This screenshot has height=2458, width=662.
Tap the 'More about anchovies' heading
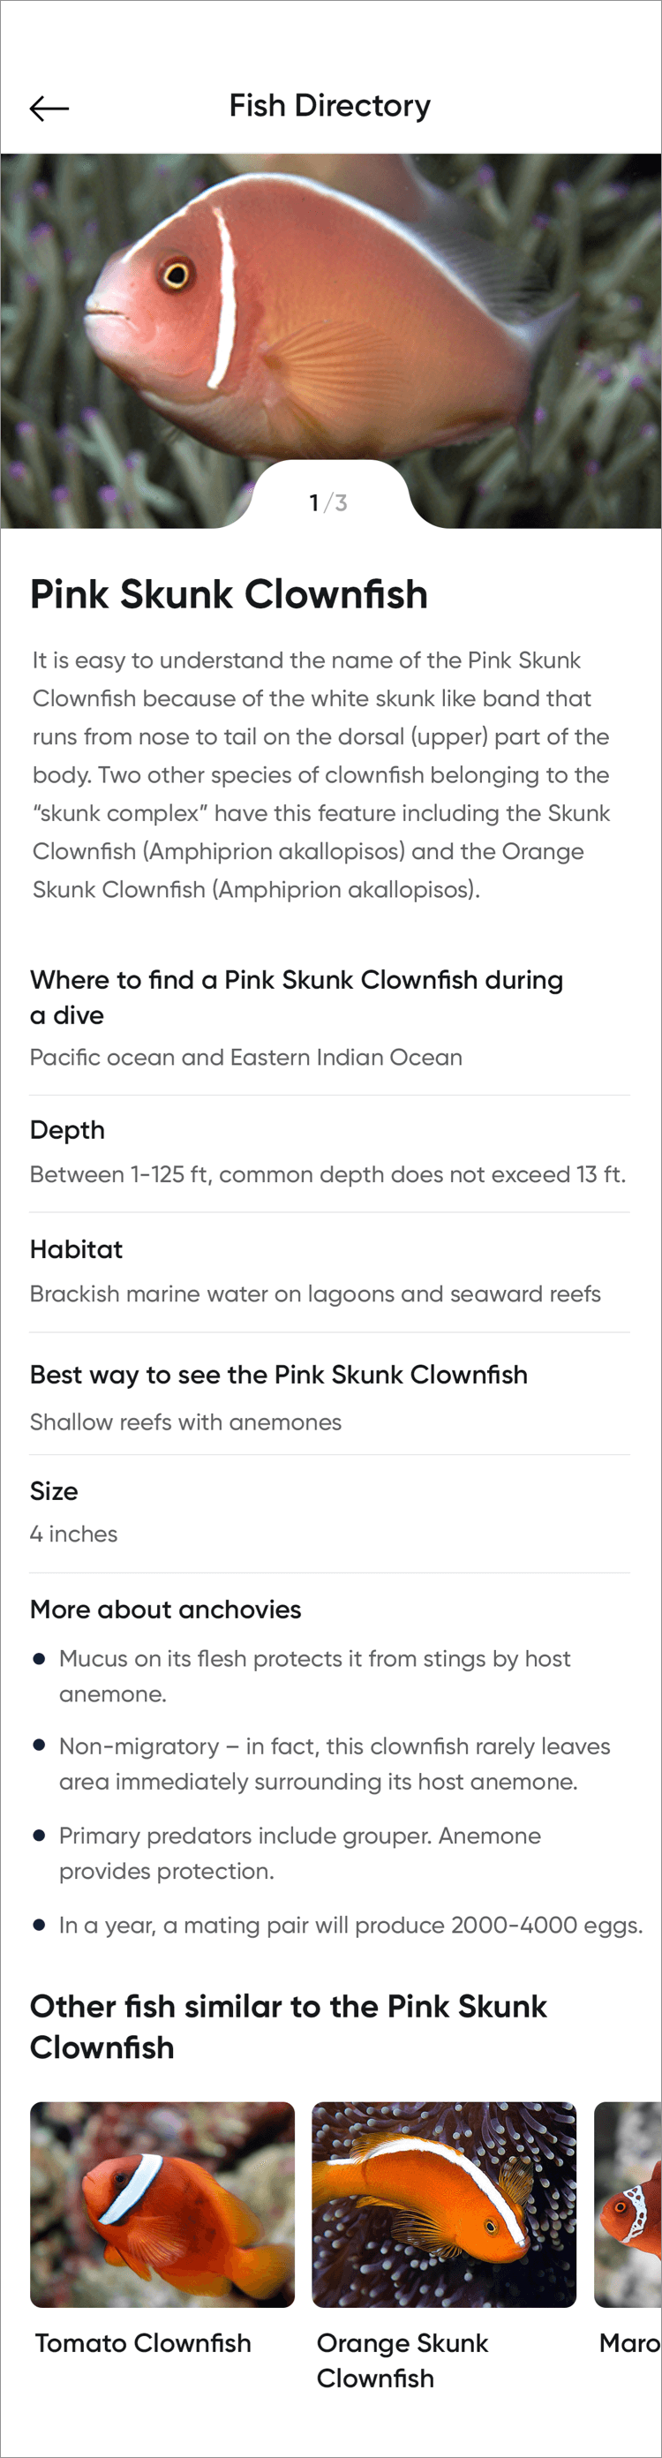(166, 1609)
